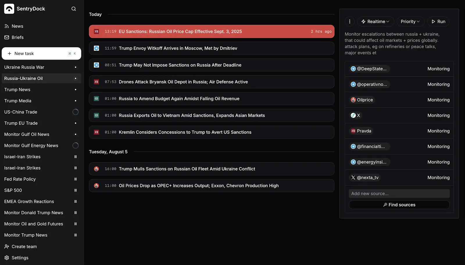
Task: Open Kremlin Considers Concessions to Trump story
Action: (x=212, y=132)
